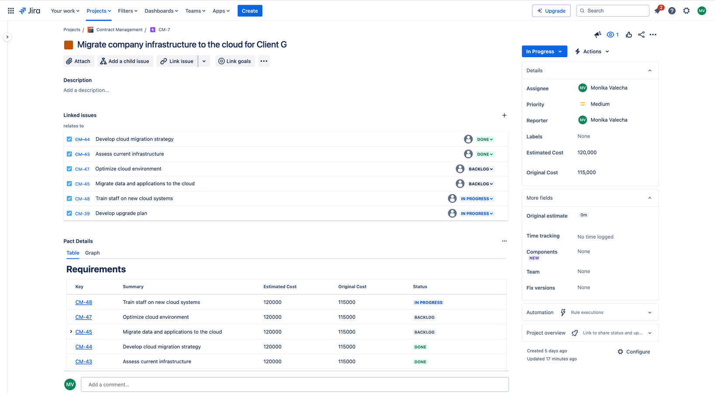This screenshot has height=393, width=715.
Task: Click the Configure gear icon
Action: [620, 352]
